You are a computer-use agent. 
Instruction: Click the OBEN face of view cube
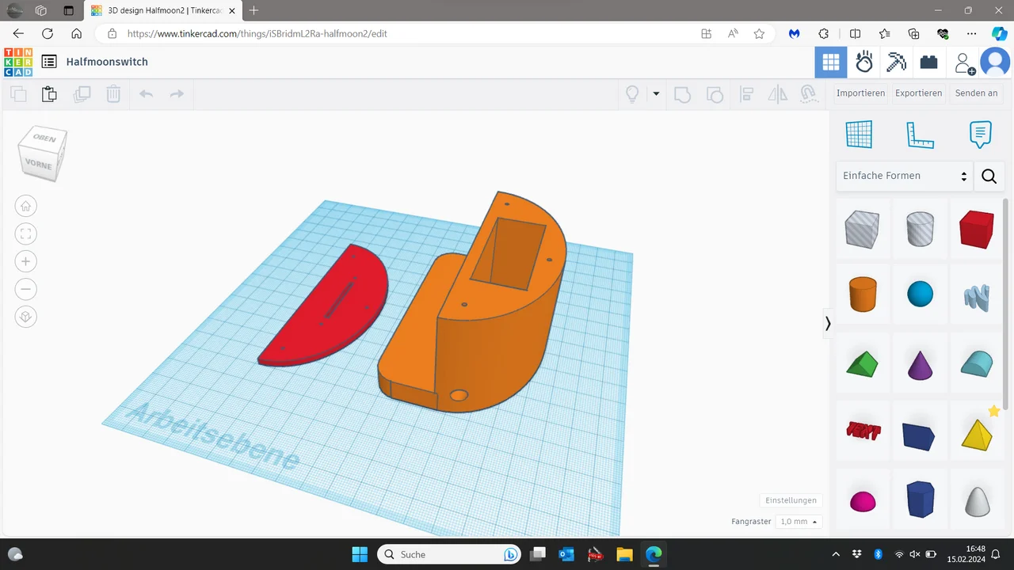45,138
